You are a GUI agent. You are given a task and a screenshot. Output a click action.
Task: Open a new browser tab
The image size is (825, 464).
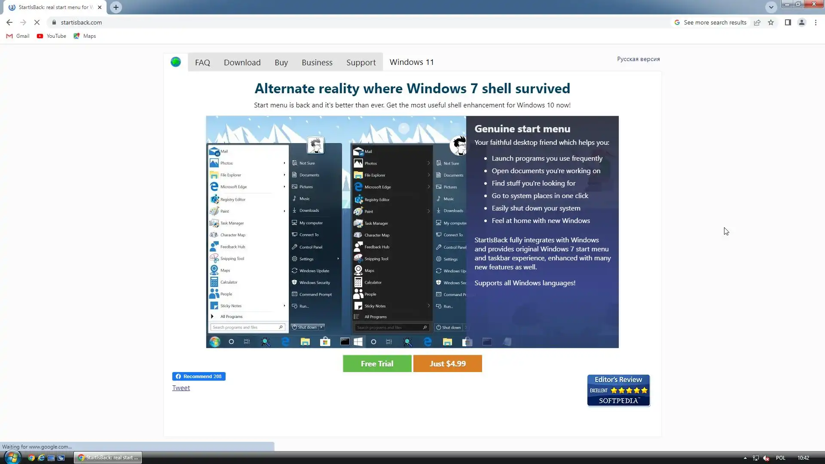pyautogui.click(x=116, y=7)
